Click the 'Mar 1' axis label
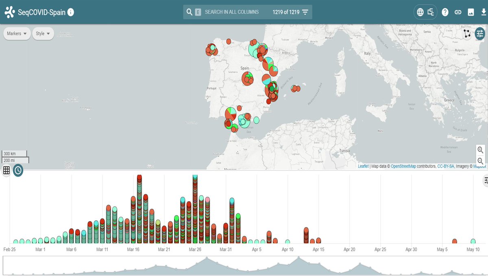The image size is (488, 276). point(41,249)
